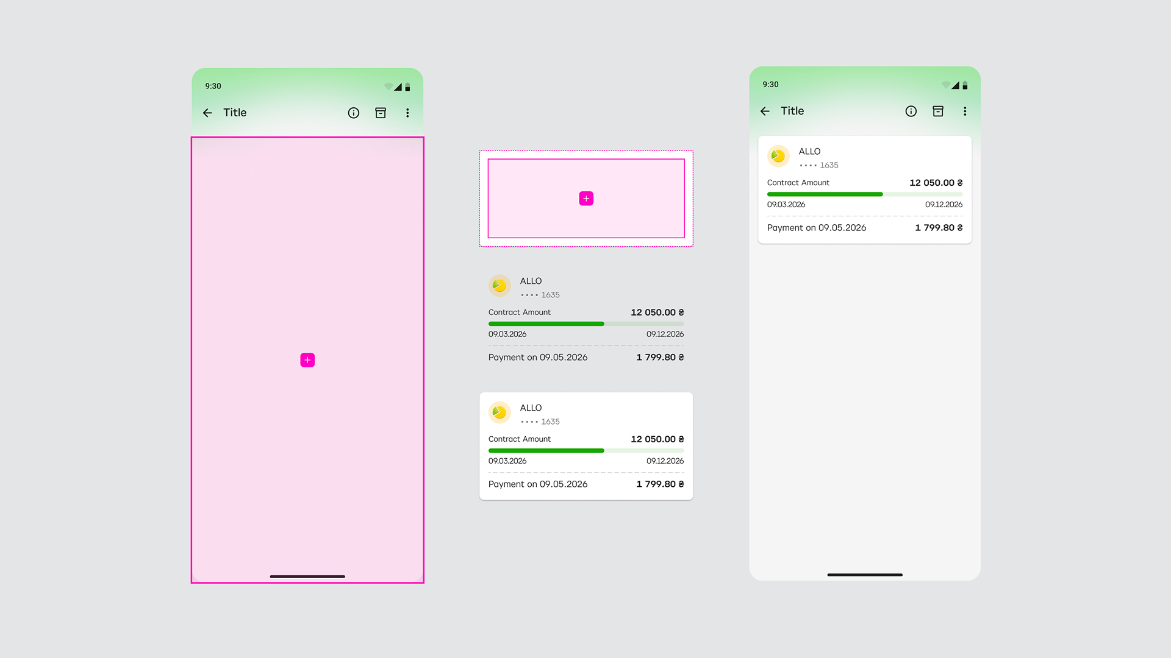Click the progress bar in borderless middle card
This screenshot has width=1171, height=658.
tap(586, 324)
